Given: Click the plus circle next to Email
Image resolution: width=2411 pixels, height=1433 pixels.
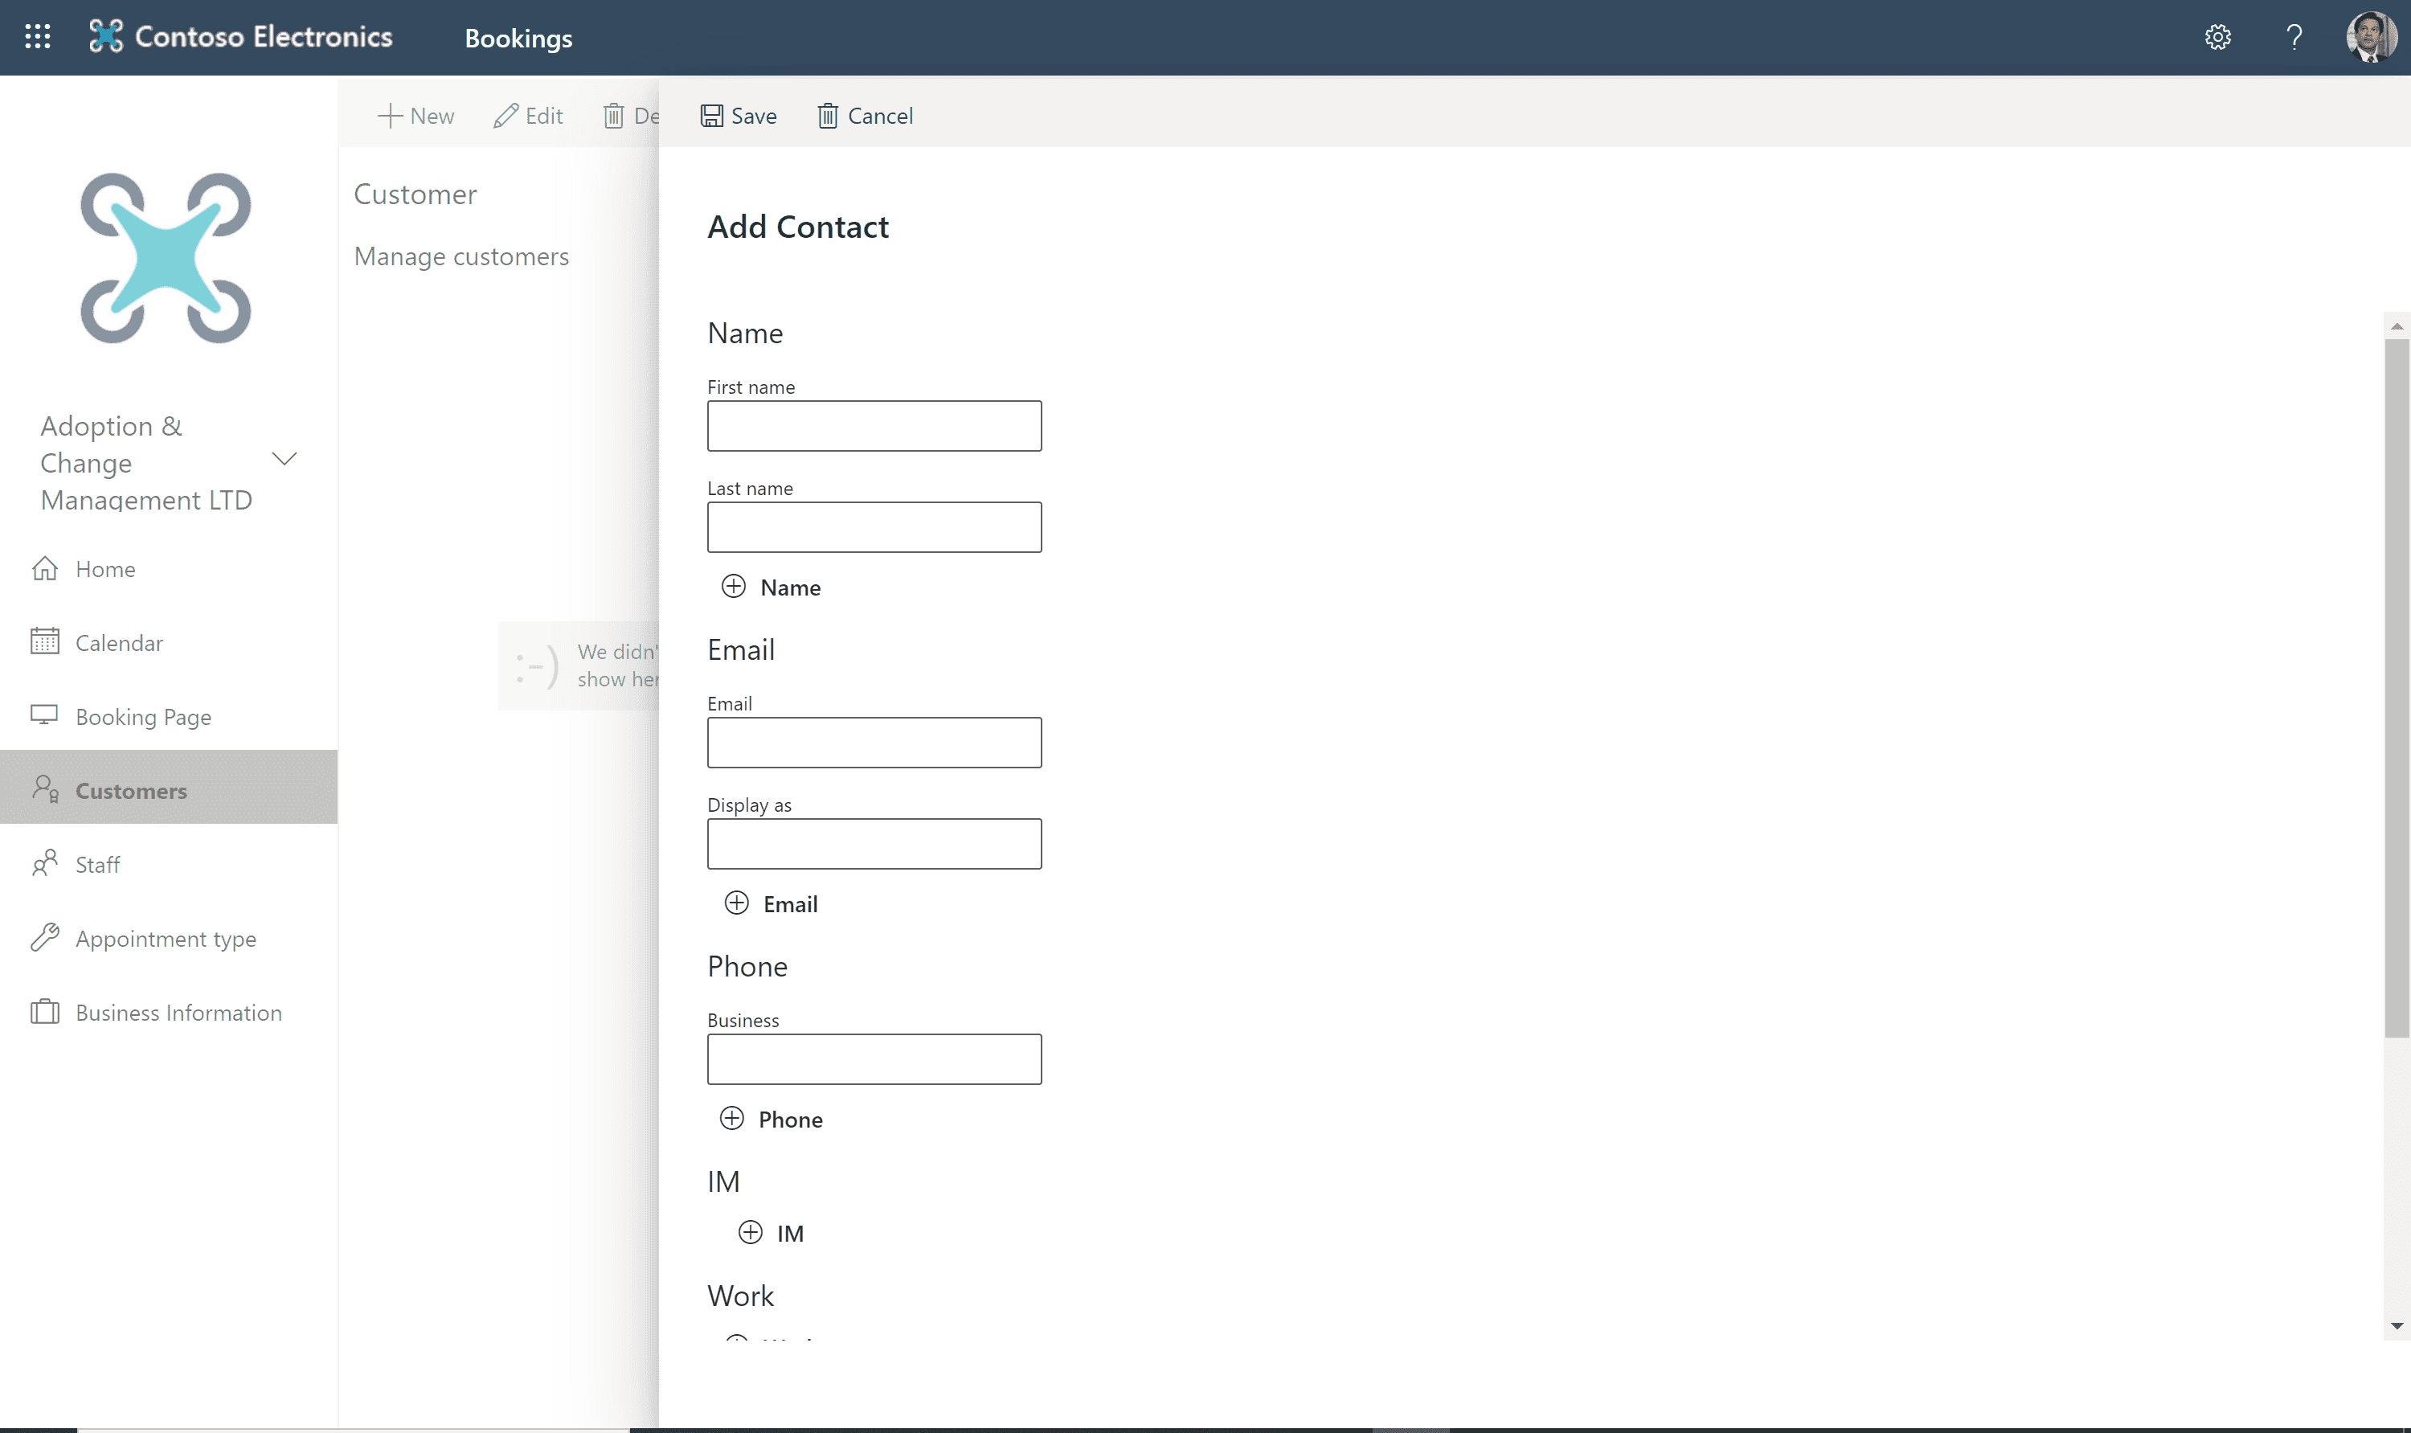Looking at the screenshot, I should [x=737, y=903].
